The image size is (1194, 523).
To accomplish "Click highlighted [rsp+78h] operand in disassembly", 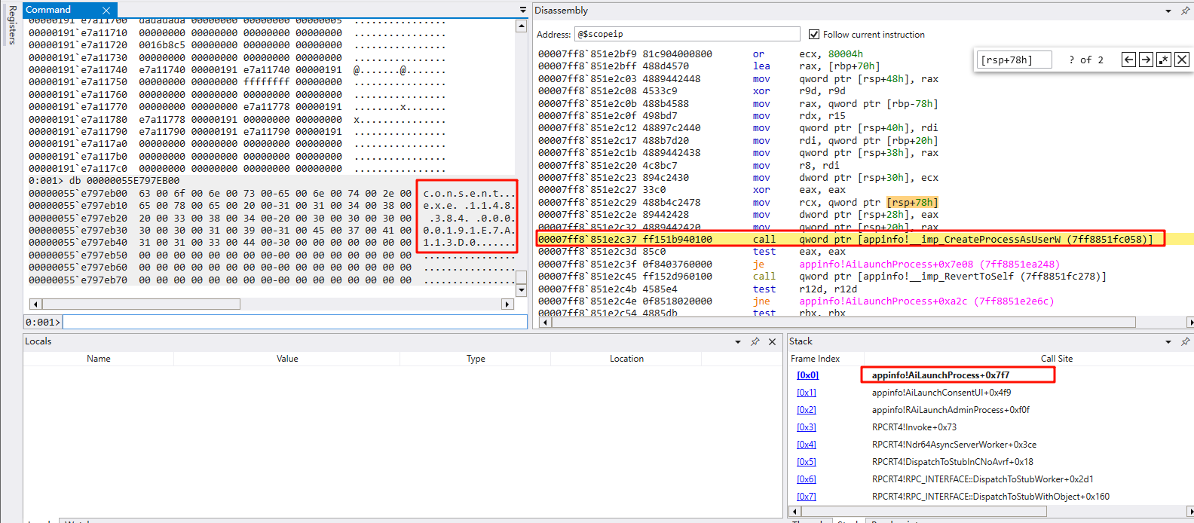I will [x=912, y=203].
